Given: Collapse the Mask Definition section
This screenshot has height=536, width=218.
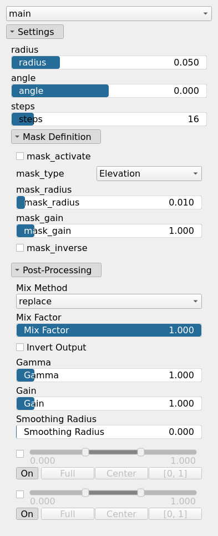Looking at the screenshot, I should pyautogui.click(x=56, y=137).
